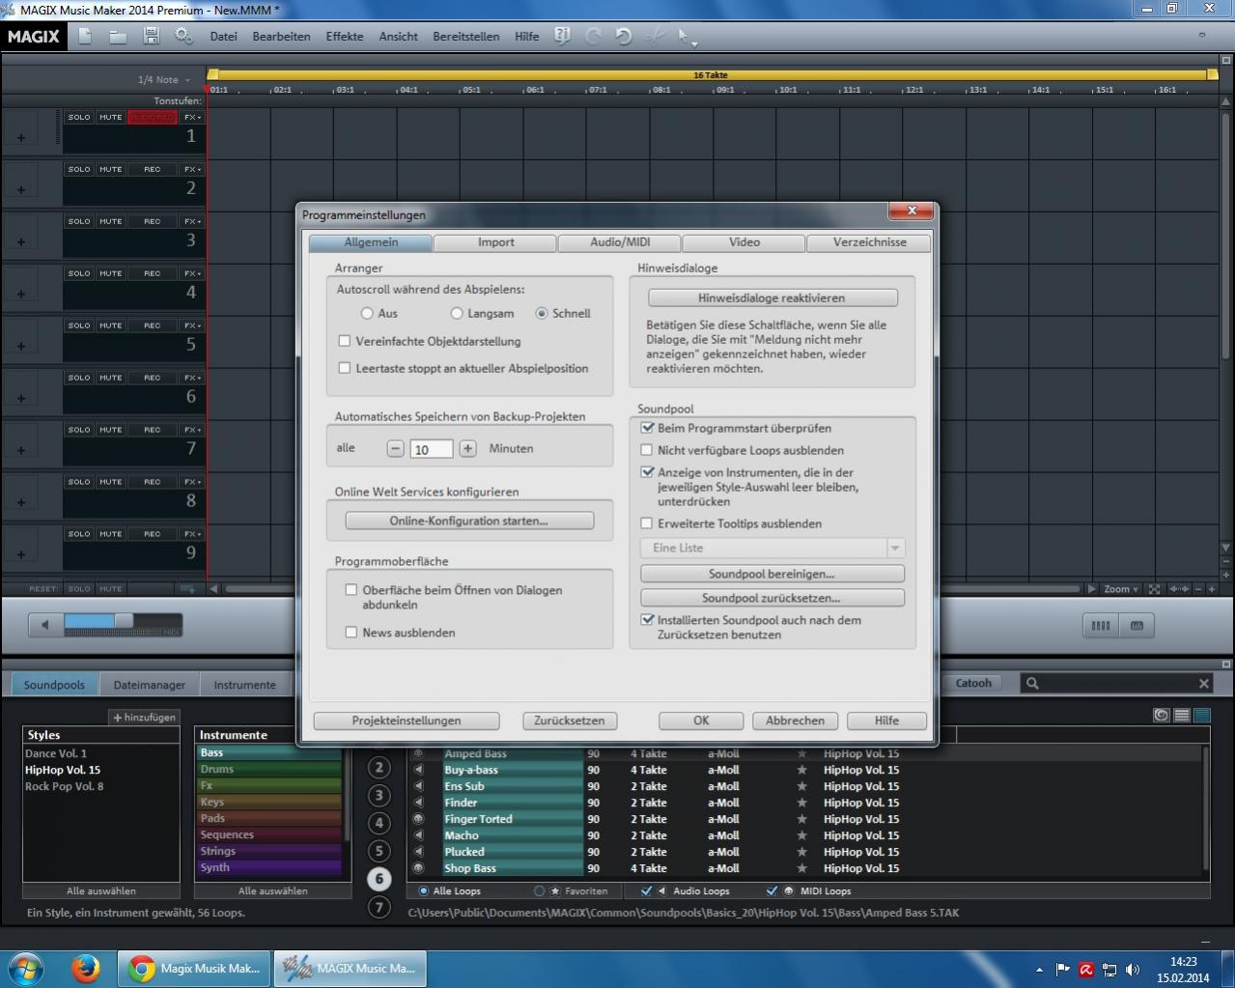Check 'Oberfläche beim Öffnen von Dialogen abdunkeln'
The height and width of the screenshot is (988, 1235).
coord(351,590)
